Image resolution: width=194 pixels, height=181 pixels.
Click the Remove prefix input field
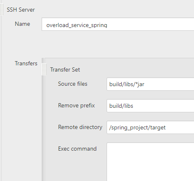pos(150,106)
